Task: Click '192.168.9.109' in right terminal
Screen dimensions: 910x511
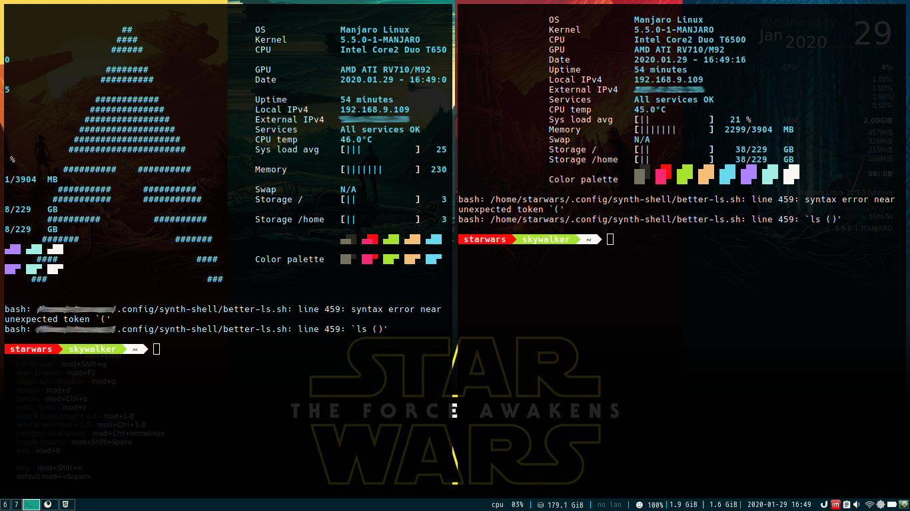Action: point(669,80)
